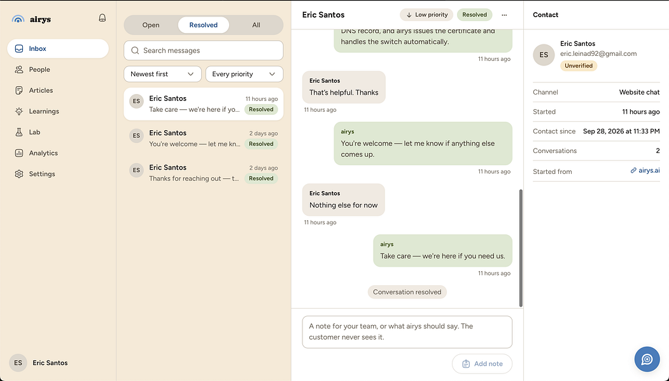Open the conversation from 11 hours ago
This screenshot has height=381, width=669.
pos(204,104)
